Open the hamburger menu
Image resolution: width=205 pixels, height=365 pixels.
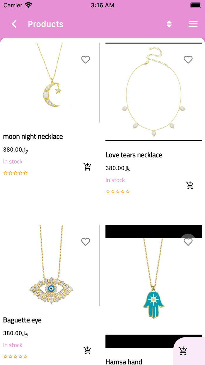point(193,24)
